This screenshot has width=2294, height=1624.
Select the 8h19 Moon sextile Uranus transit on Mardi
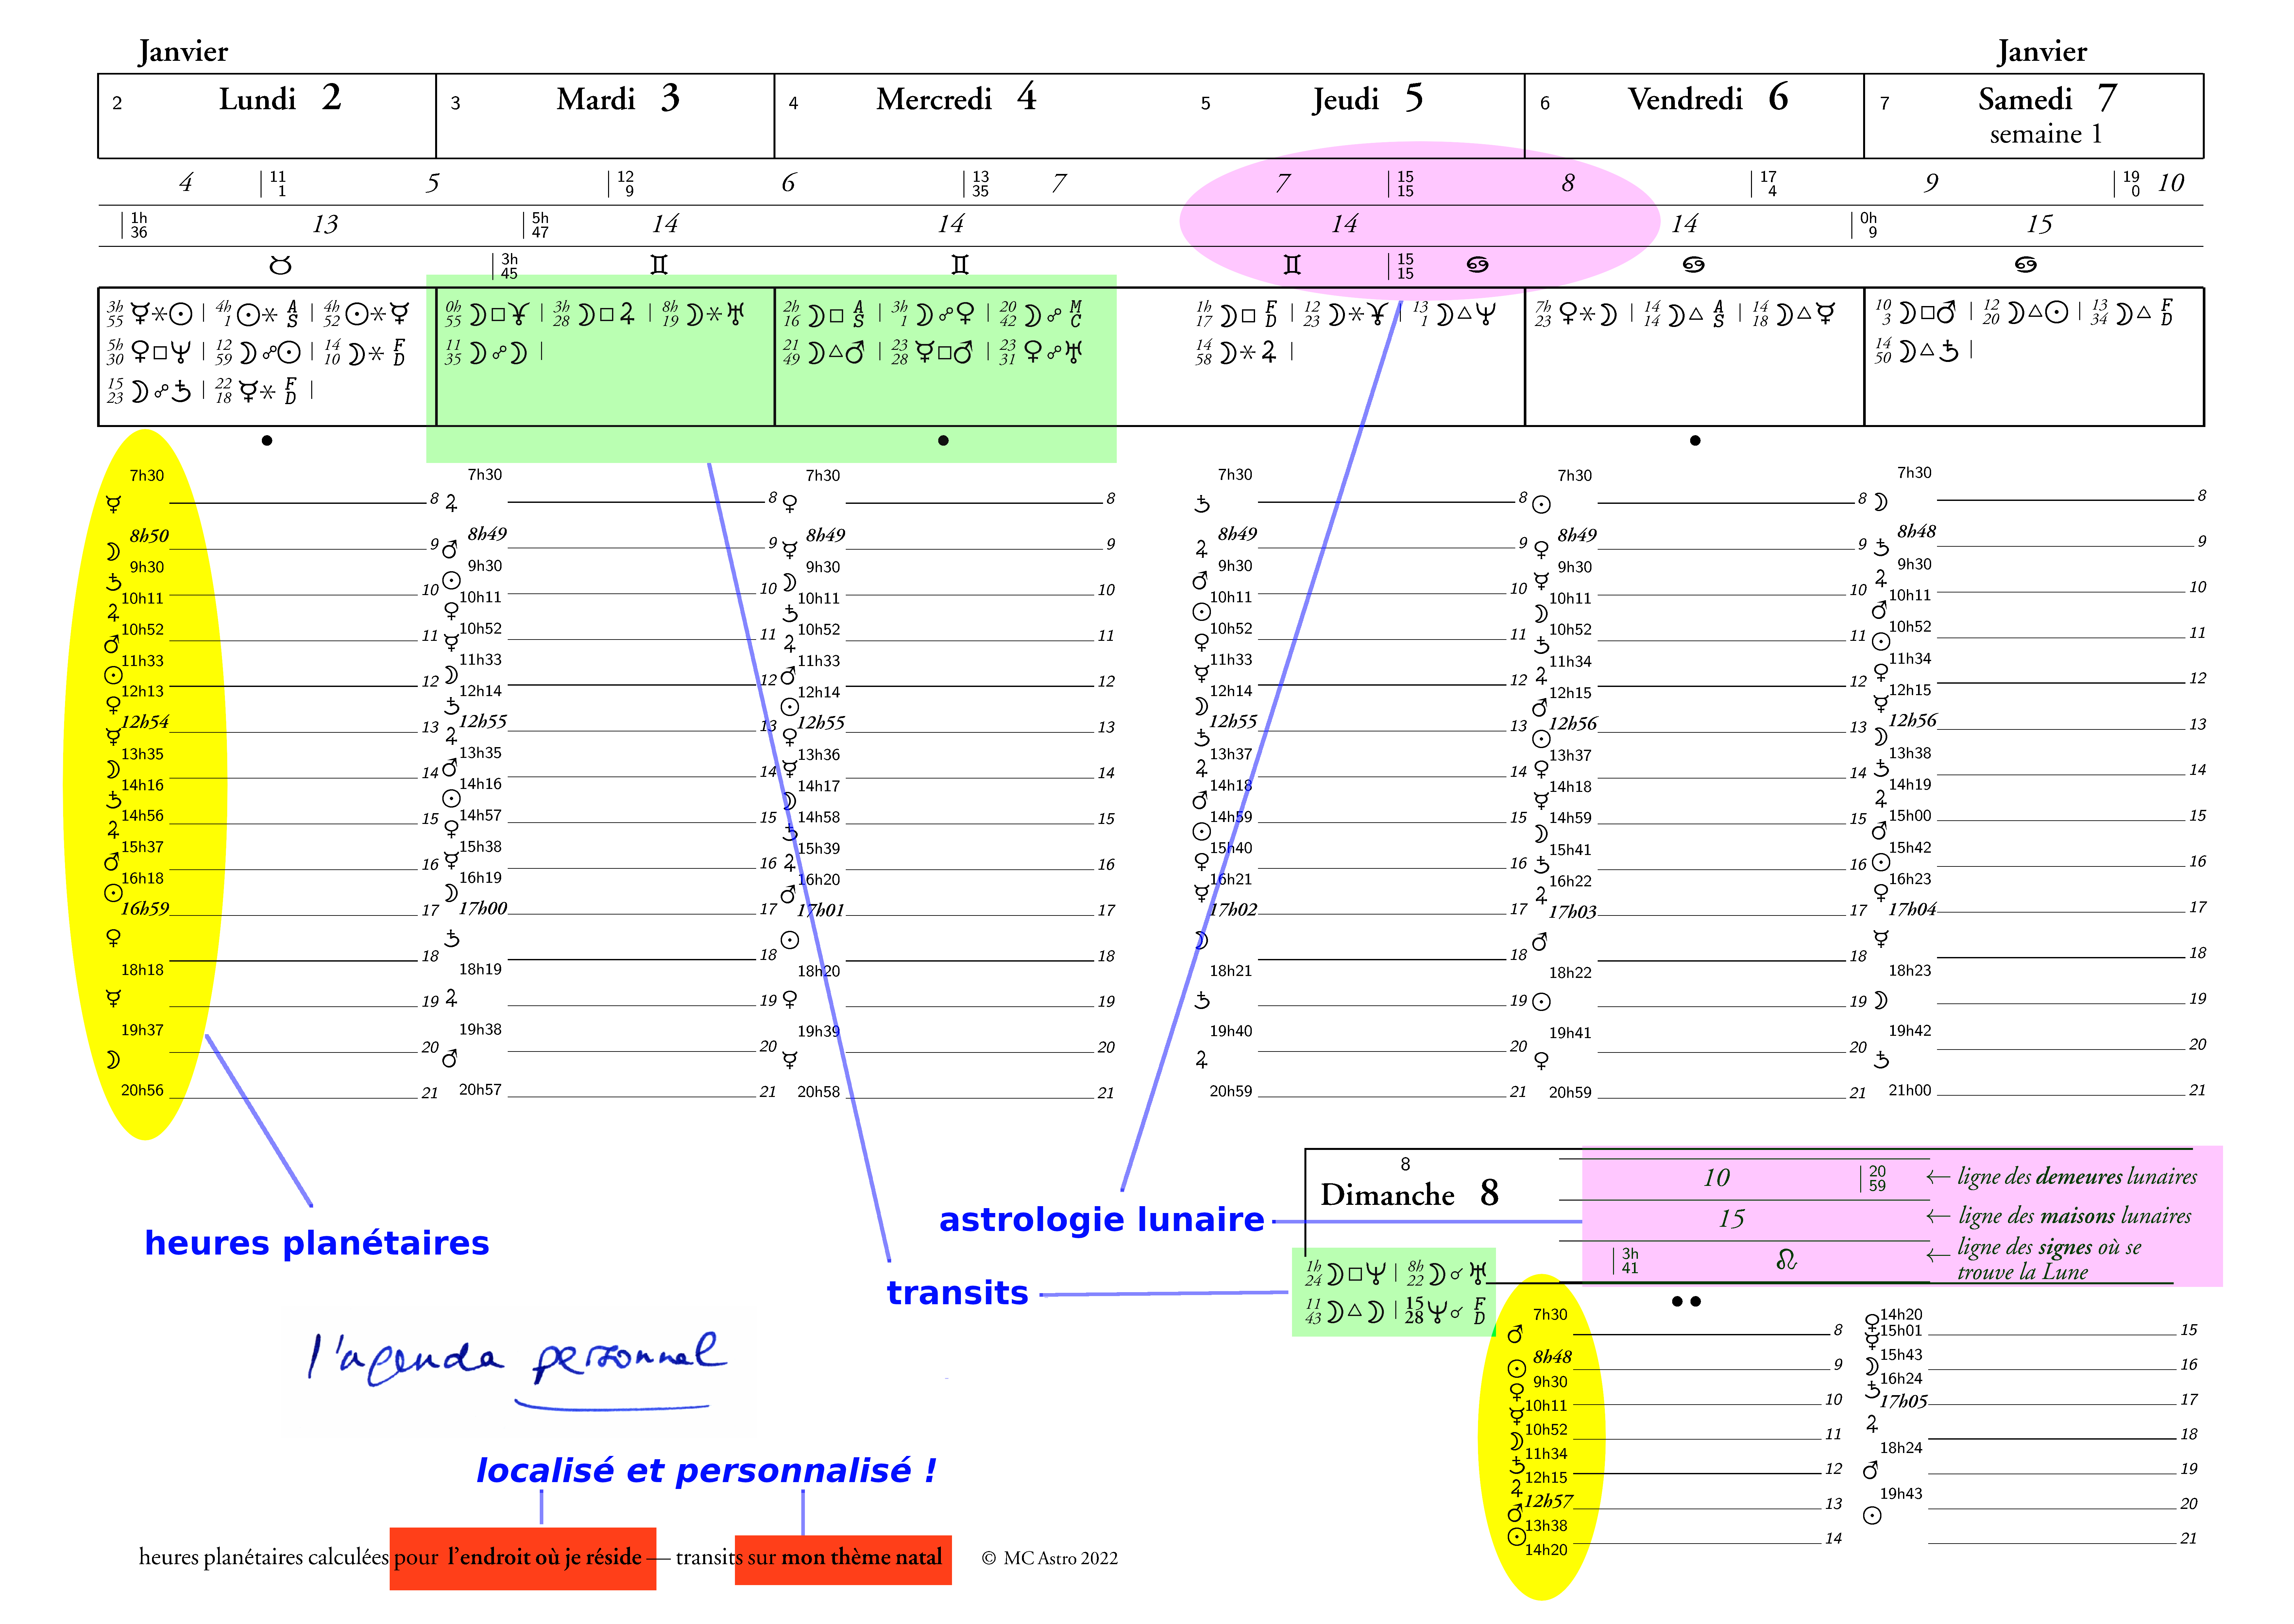pyautogui.click(x=704, y=314)
